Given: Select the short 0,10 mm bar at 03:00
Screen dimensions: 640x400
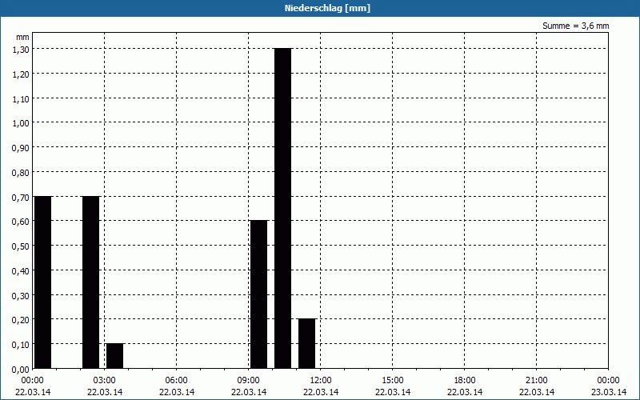Looking at the screenshot, I should pyautogui.click(x=114, y=356).
